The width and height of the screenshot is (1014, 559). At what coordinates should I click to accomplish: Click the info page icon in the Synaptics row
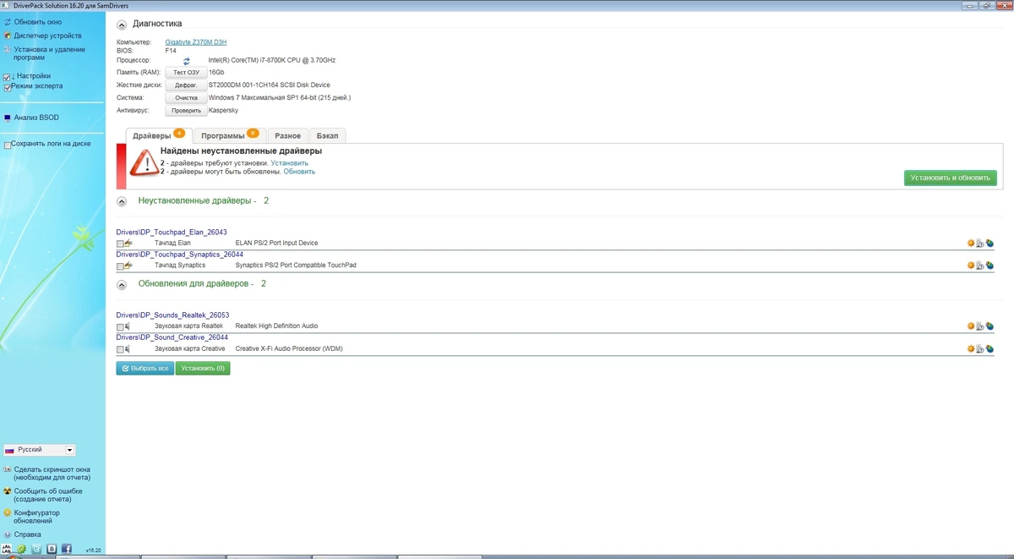tap(980, 266)
